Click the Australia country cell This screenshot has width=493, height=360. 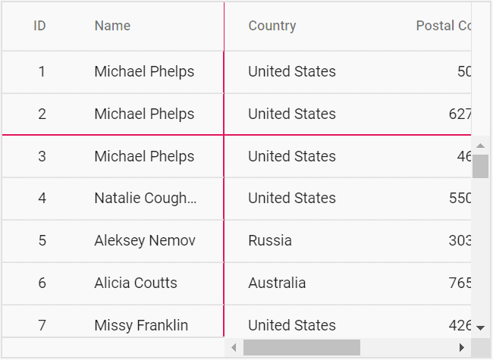click(277, 283)
